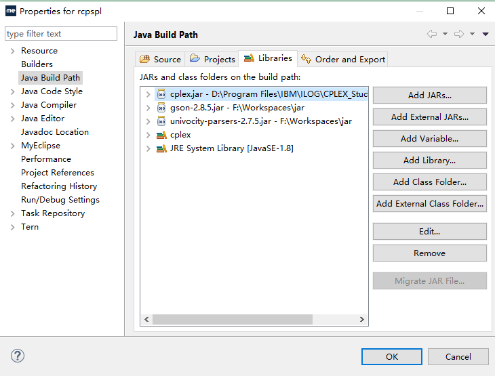
Task: Click the gson-2.8.5.jar file icon
Action: 161,108
